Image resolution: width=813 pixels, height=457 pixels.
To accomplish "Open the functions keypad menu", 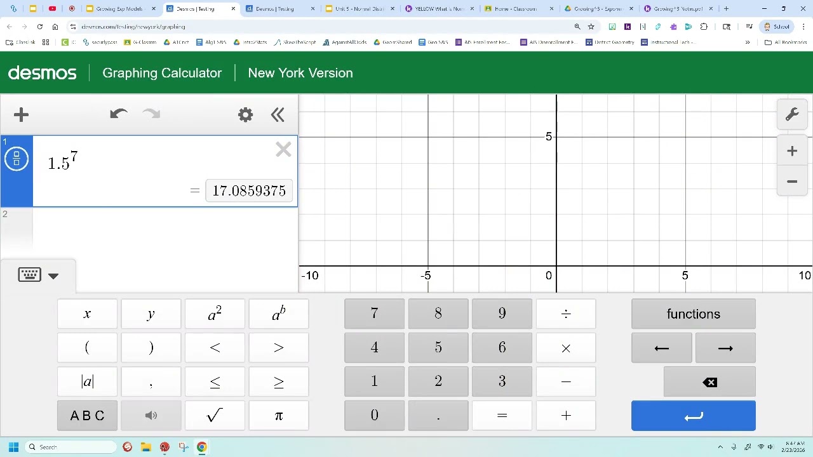I will click(x=694, y=314).
